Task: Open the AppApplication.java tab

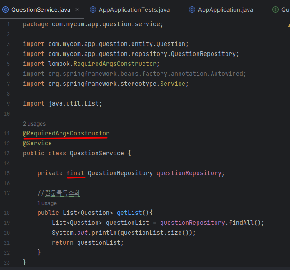Action: 226,9
